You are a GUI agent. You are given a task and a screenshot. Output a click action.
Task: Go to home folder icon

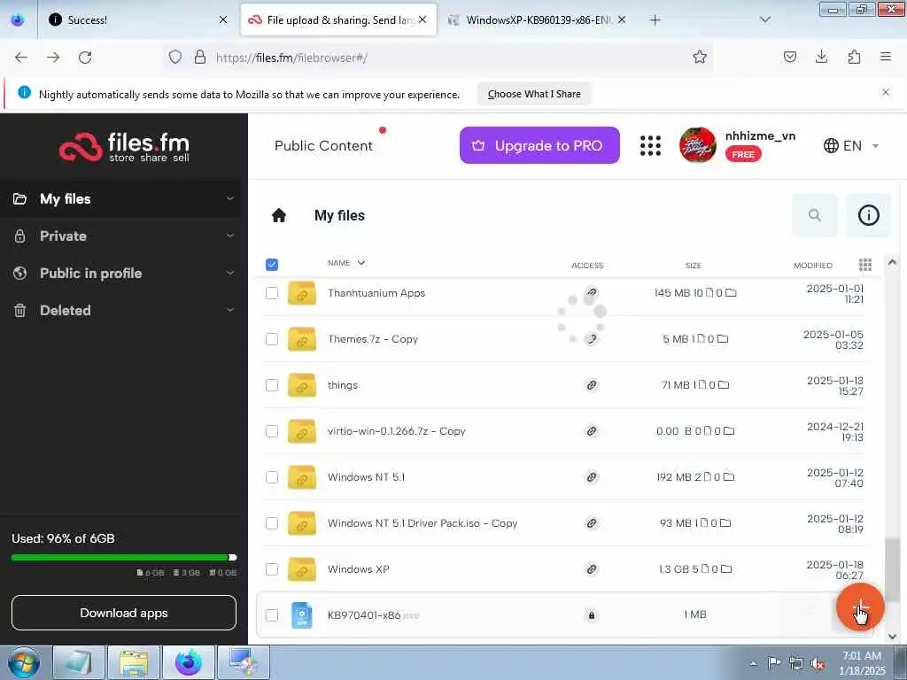279,216
